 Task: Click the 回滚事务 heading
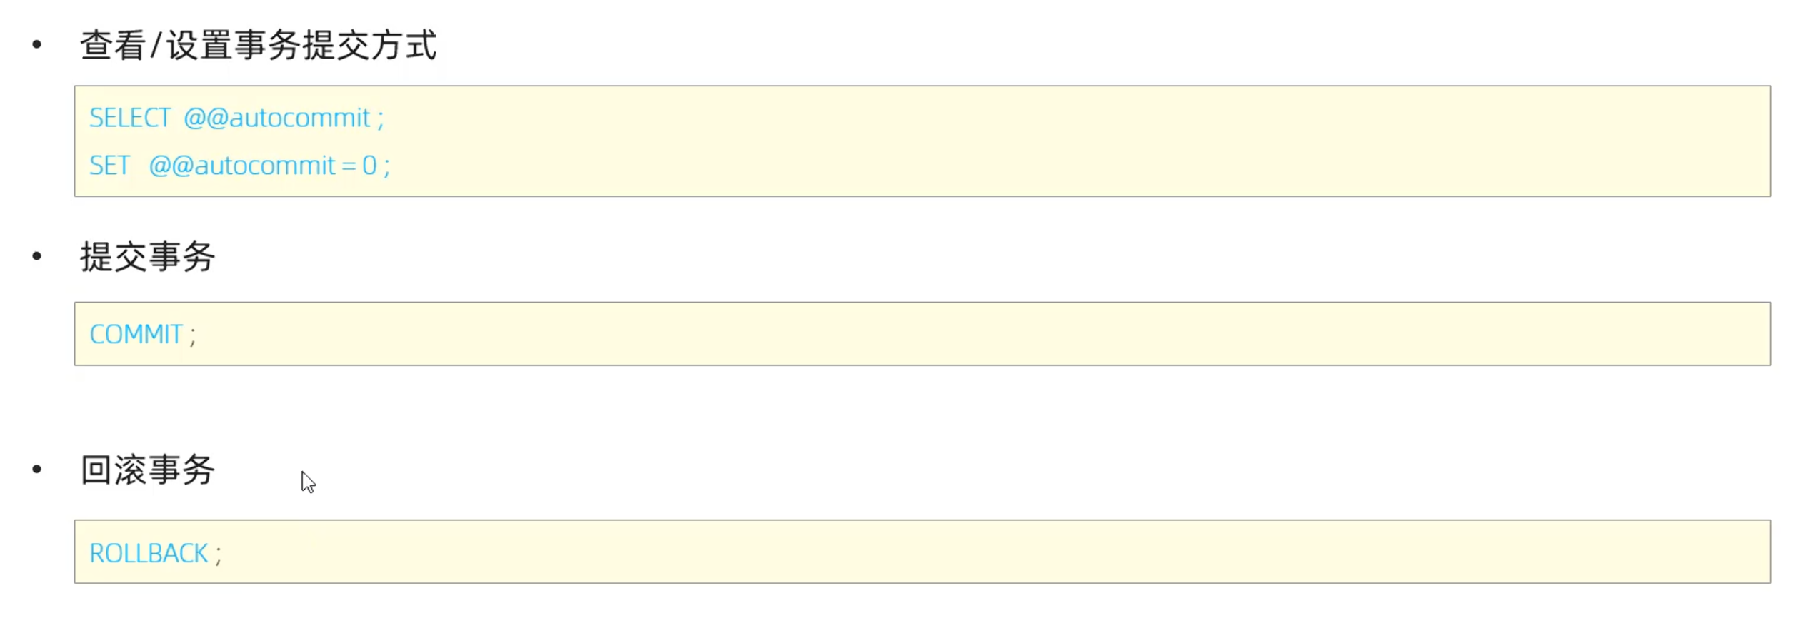click(x=147, y=470)
